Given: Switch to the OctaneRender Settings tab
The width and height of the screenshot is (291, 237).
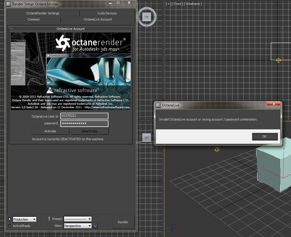Looking at the screenshot, I should coord(43,13).
